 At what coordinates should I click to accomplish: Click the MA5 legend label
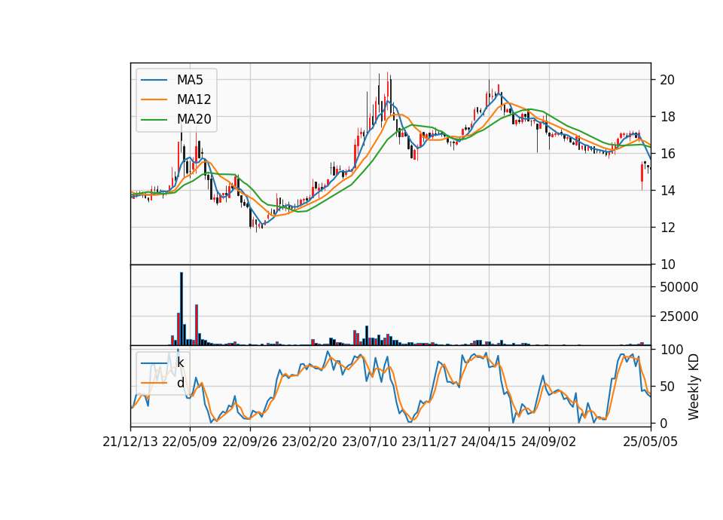190,80
